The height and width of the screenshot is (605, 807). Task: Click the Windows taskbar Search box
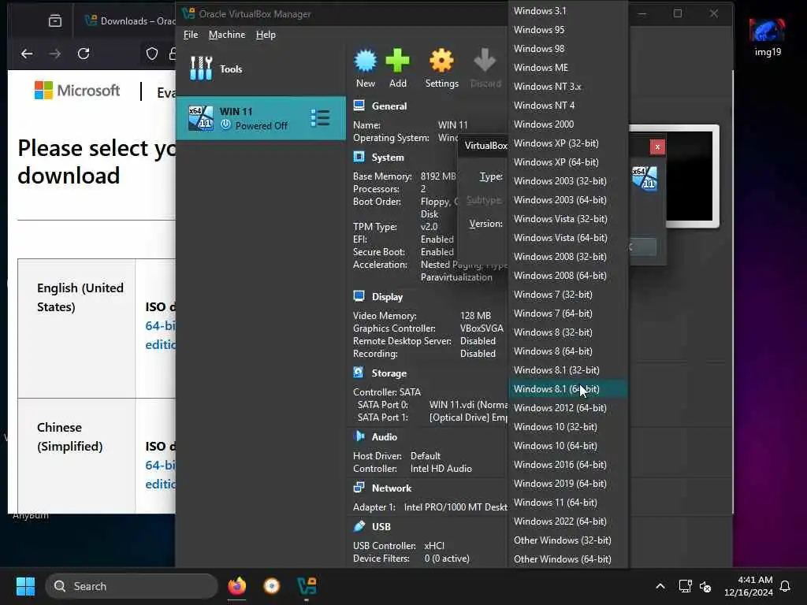[132, 586]
